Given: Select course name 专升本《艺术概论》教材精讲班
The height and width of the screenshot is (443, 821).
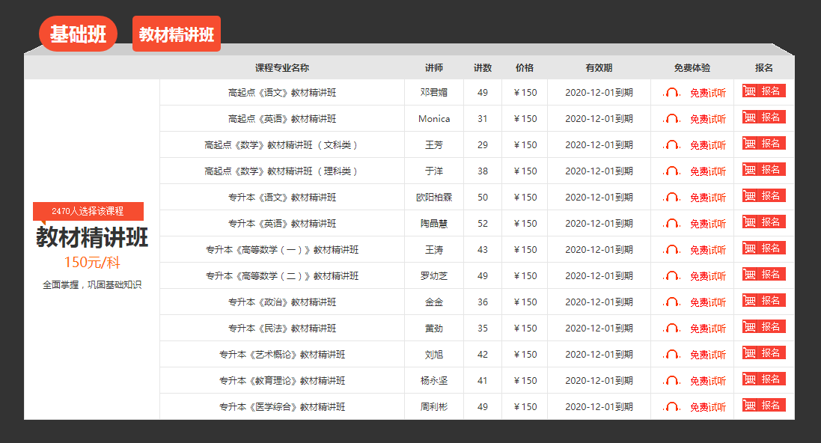Looking at the screenshot, I should pyautogui.click(x=282, y=355).
